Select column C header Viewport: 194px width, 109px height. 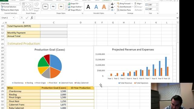(54, 23)
